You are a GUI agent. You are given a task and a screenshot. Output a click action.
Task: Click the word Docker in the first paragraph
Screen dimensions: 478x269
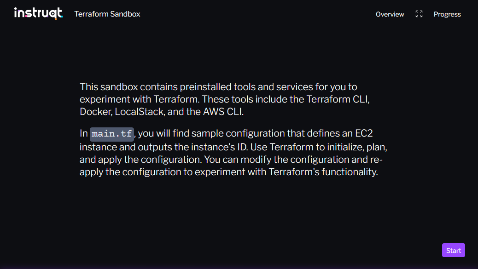pos(95,111)
